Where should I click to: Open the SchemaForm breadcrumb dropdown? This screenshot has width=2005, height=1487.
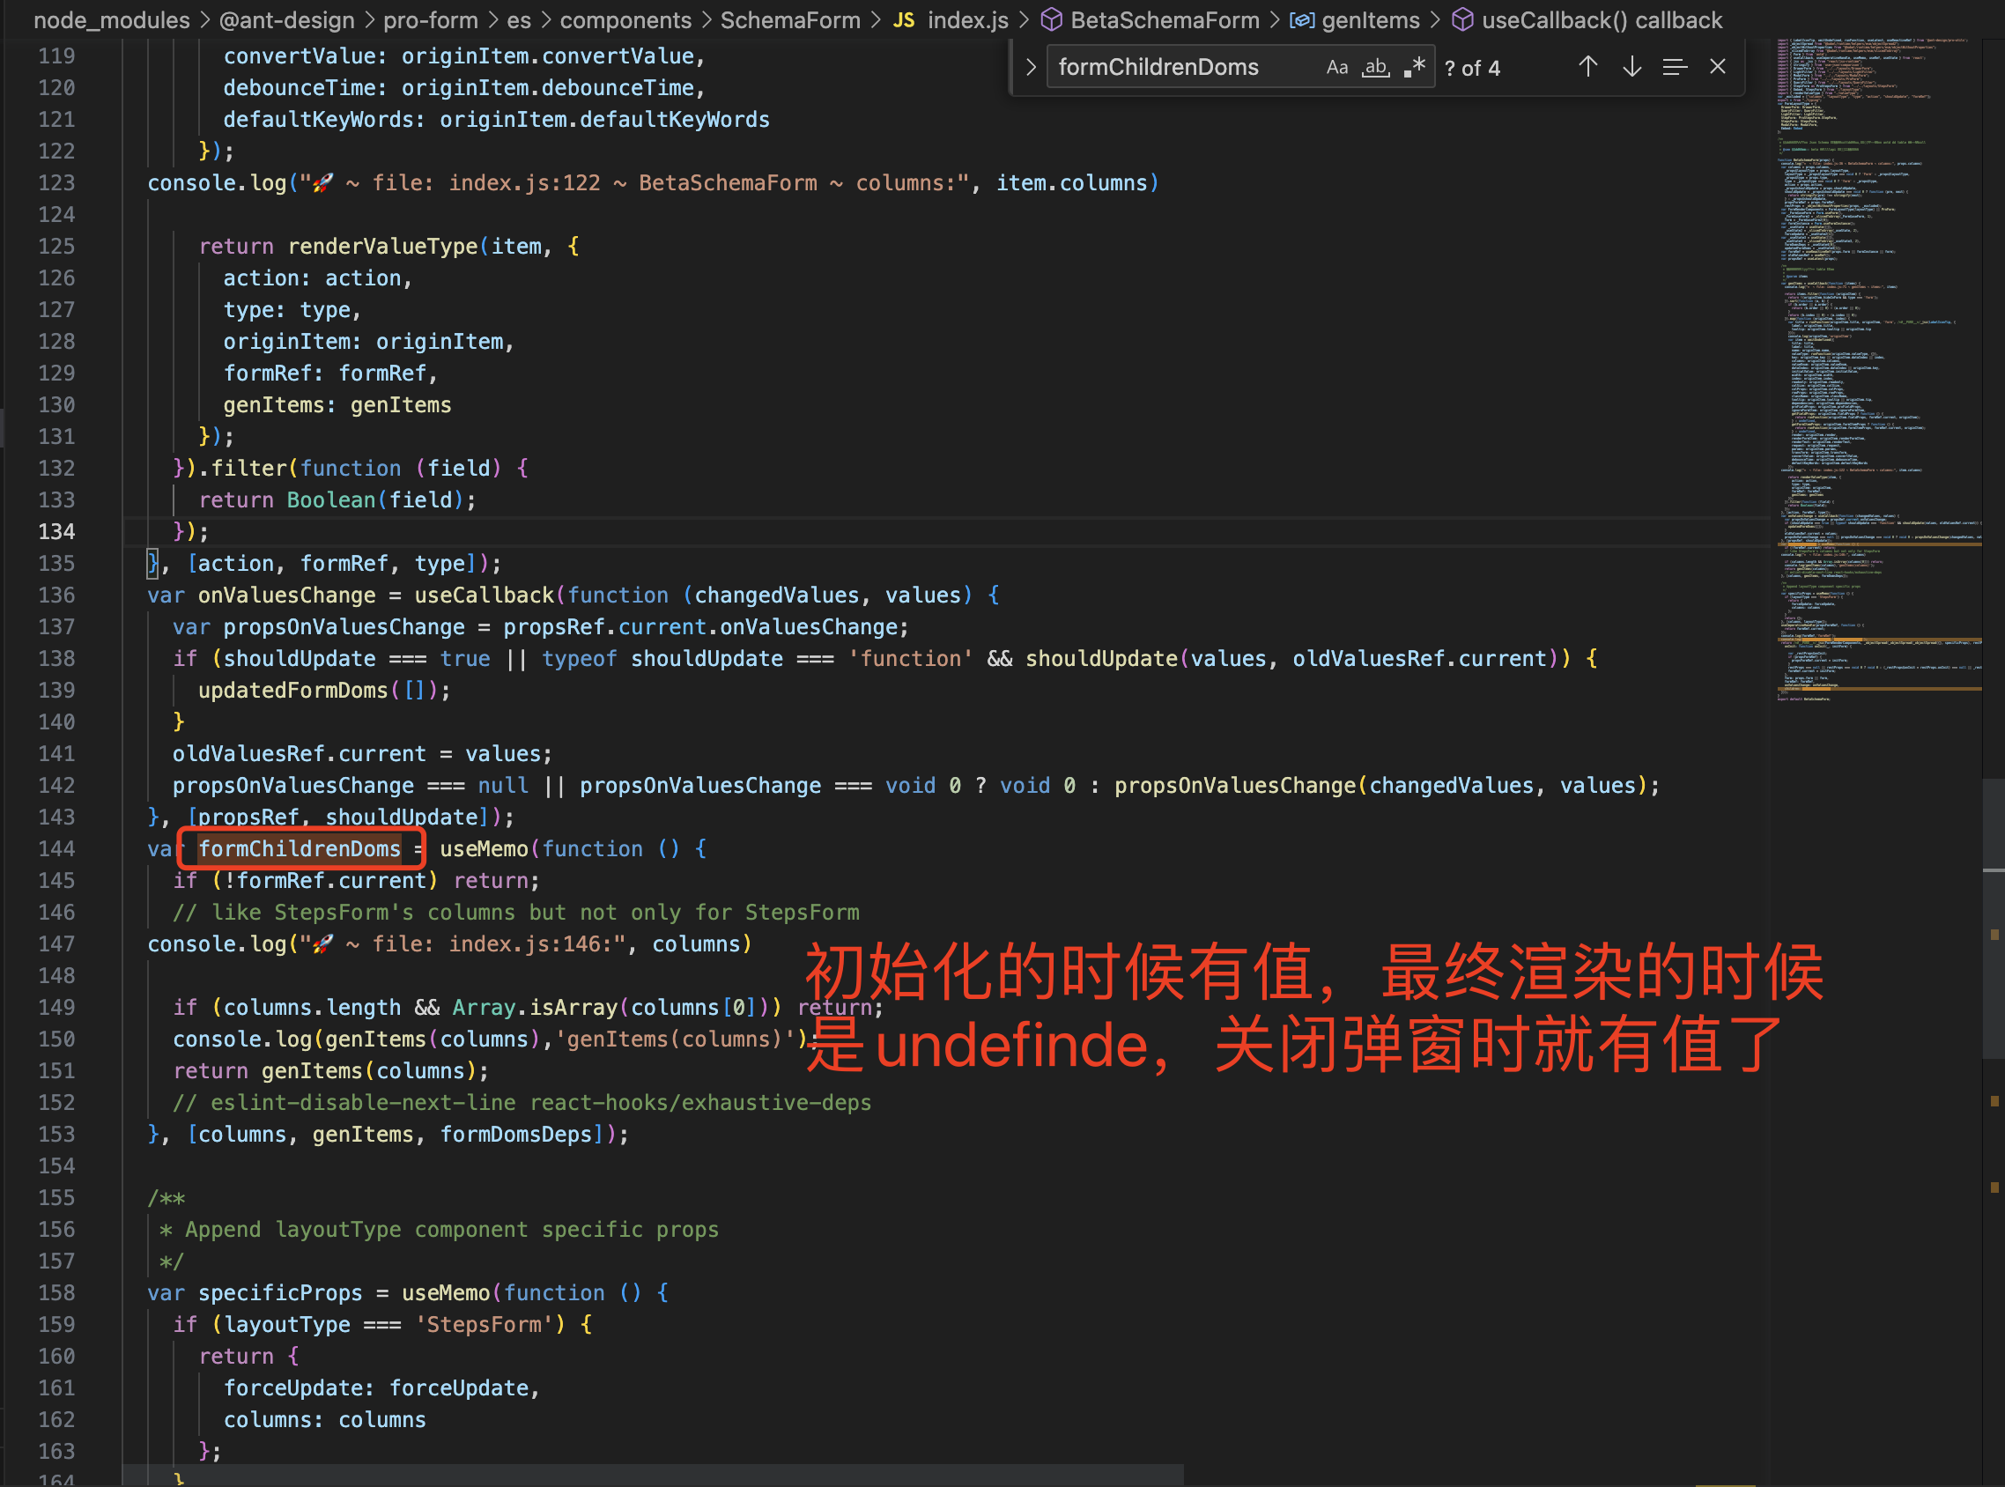(789, 19)
